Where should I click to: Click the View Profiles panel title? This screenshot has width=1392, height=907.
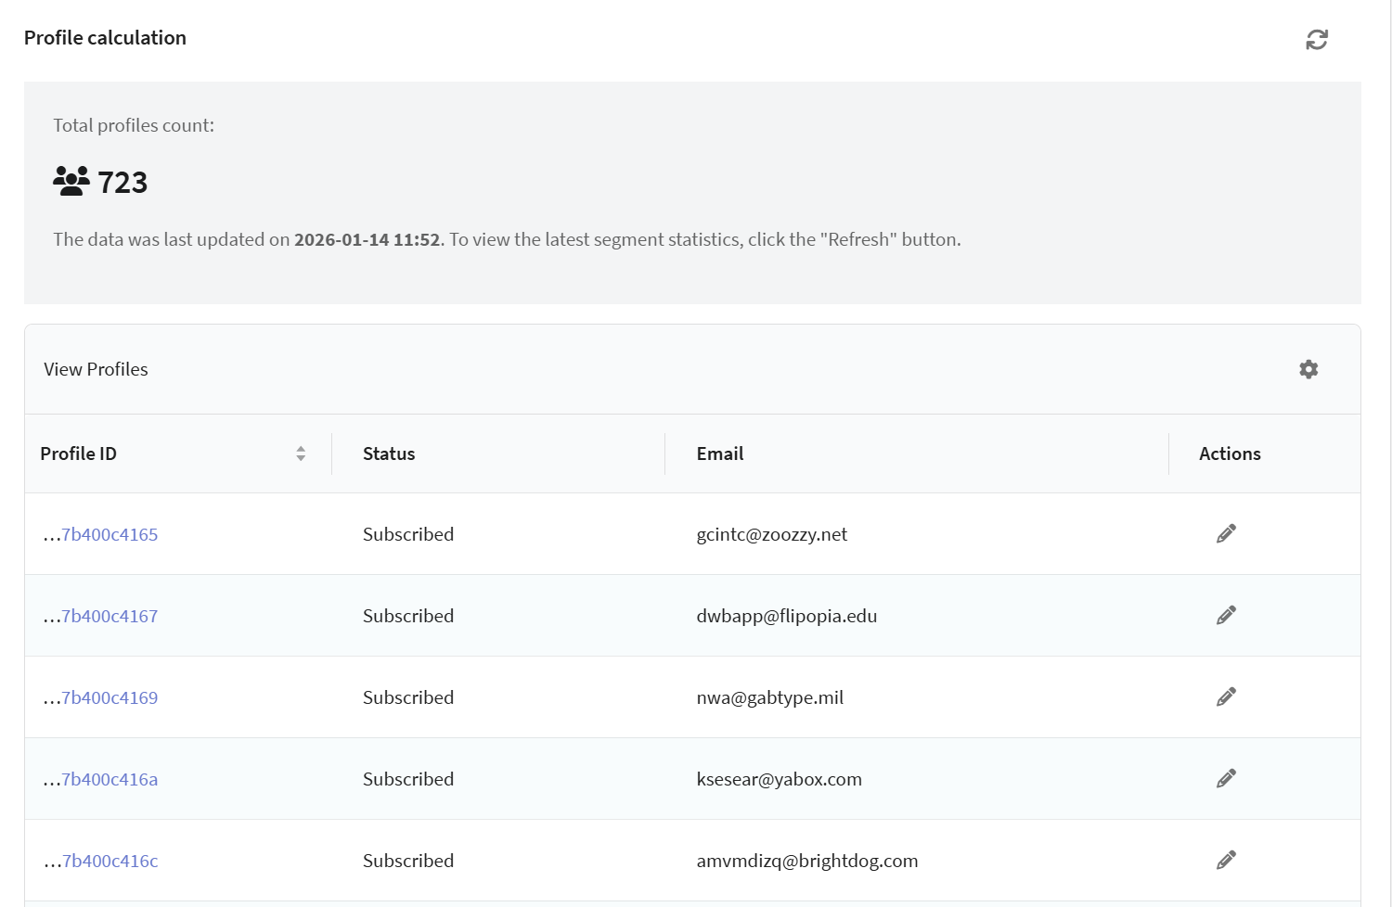pyautogui.click(x=96, y=369)
